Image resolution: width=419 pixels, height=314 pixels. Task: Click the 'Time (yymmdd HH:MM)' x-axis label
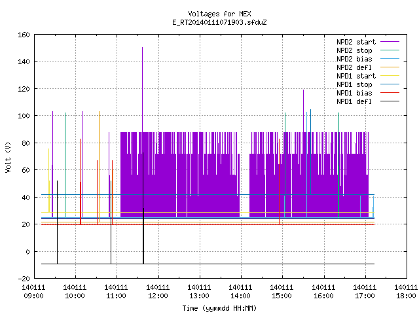click(x=219, y=308)
